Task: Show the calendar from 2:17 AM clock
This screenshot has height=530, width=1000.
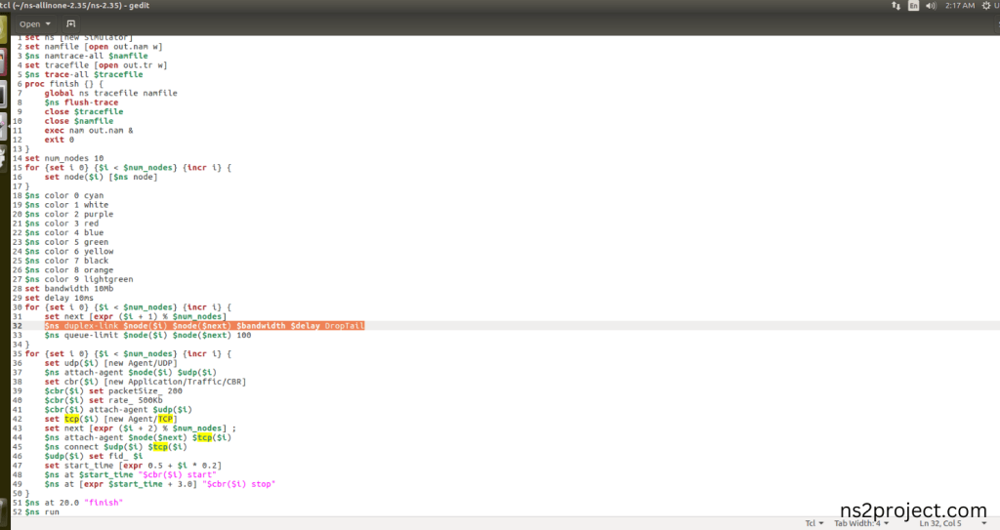Action: pyautogui.click(x=960, y=6)
